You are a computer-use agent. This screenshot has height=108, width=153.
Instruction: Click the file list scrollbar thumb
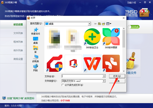pyautogui.click(x=124, y=39)
